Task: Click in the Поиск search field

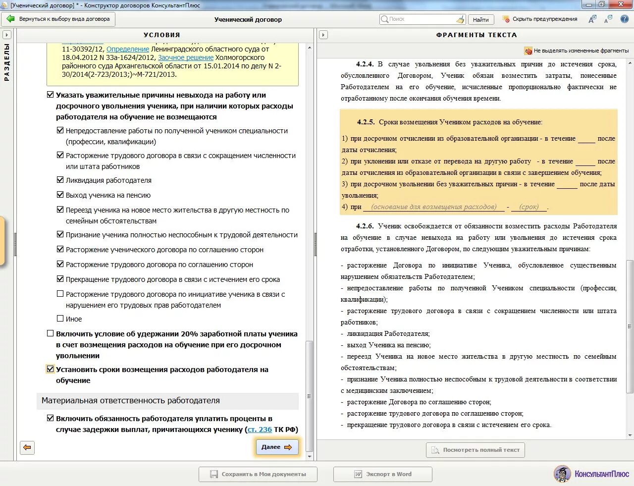Action: click(422, 19)
